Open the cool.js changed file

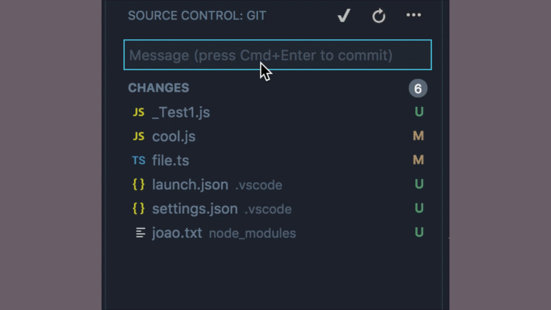pyautogui.click(x=277, y=136)
